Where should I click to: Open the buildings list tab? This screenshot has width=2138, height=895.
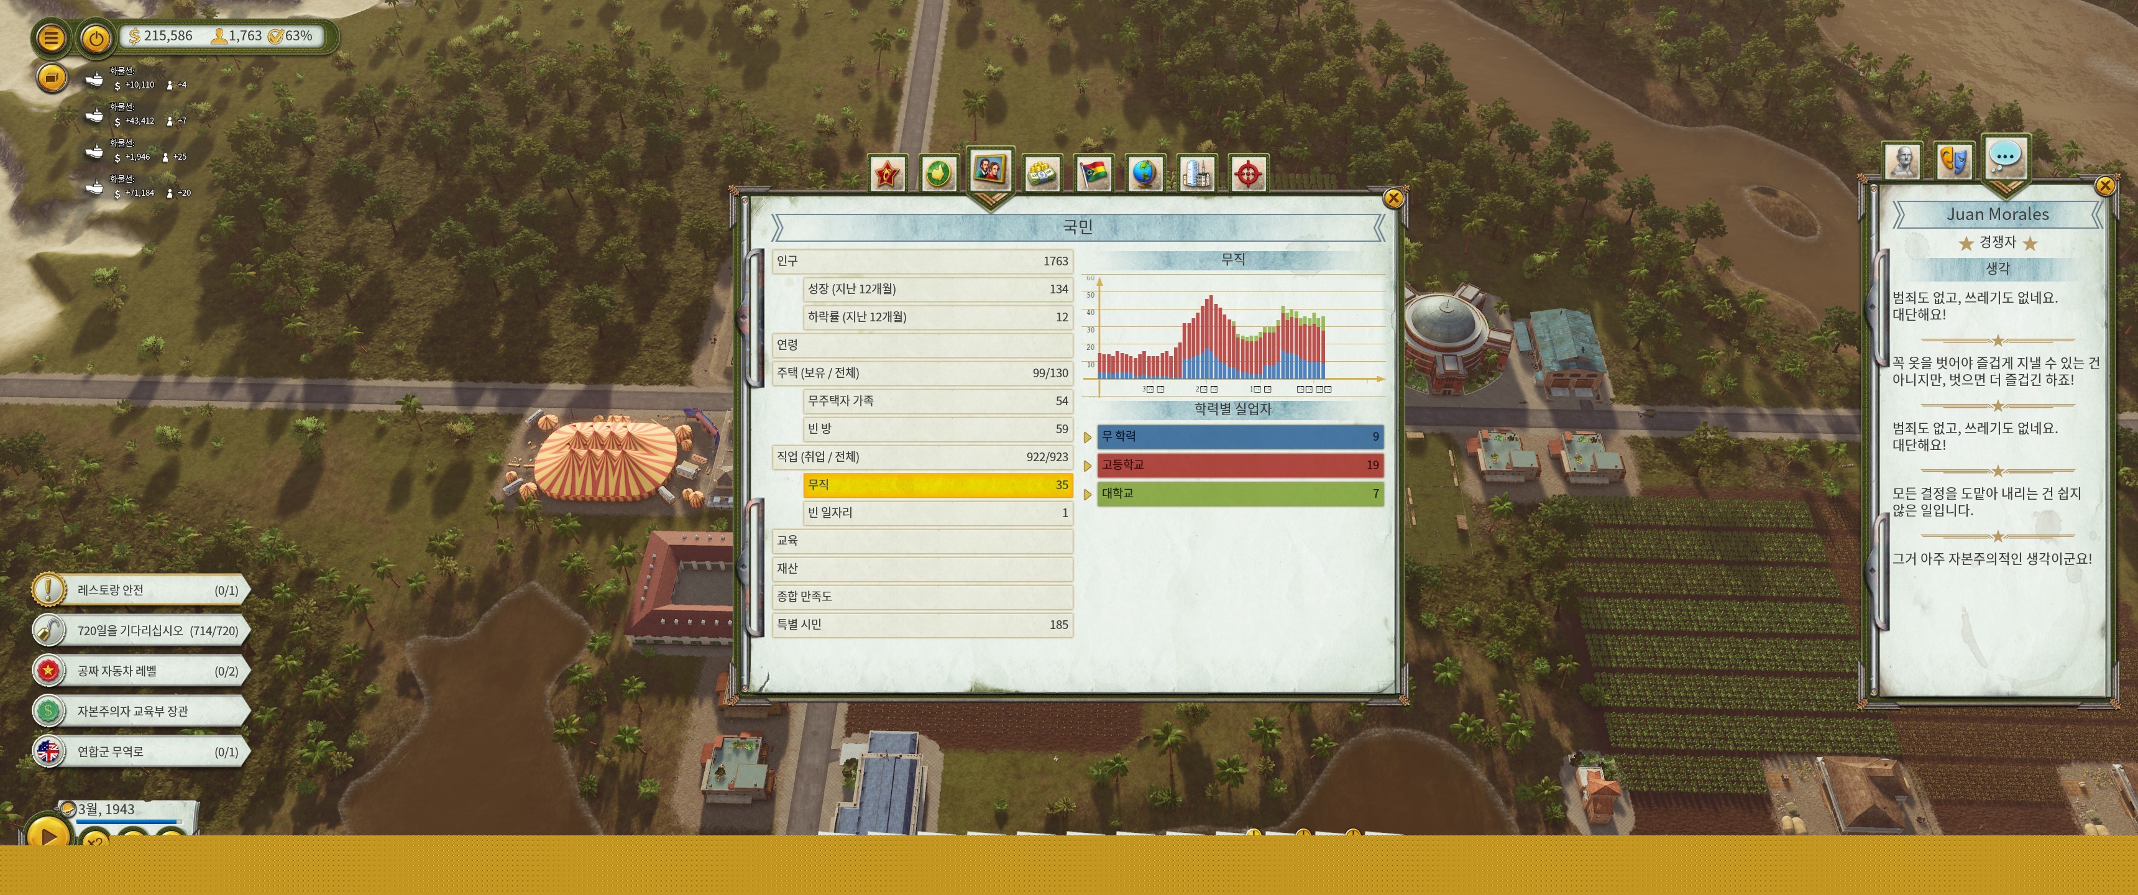click(1196, 175)
